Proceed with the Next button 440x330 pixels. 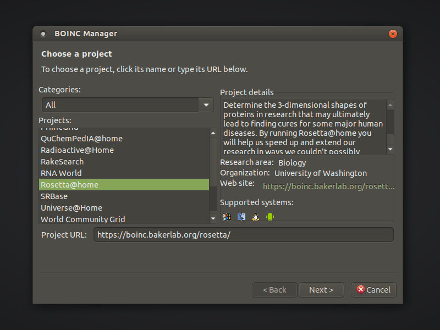pos(321,290)
